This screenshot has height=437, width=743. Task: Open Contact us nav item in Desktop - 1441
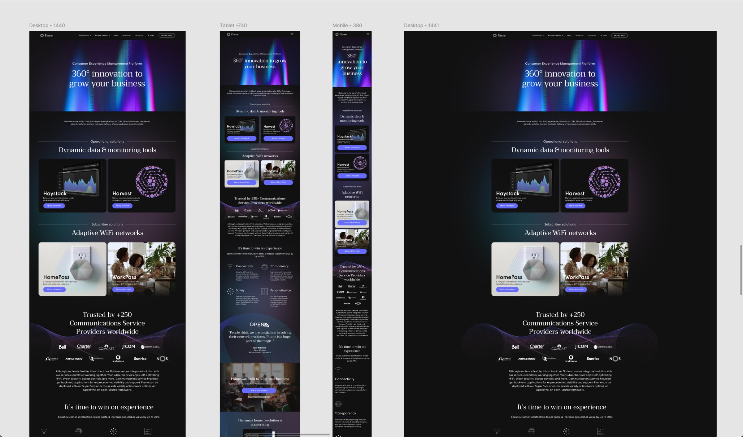coord(592,35)
